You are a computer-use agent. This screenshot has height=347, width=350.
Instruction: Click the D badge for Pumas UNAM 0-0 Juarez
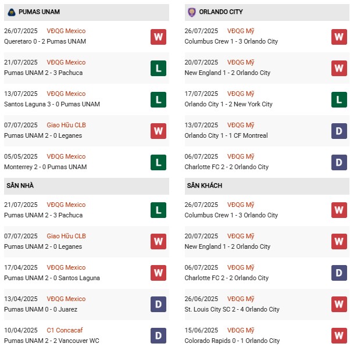coord(158,305)
